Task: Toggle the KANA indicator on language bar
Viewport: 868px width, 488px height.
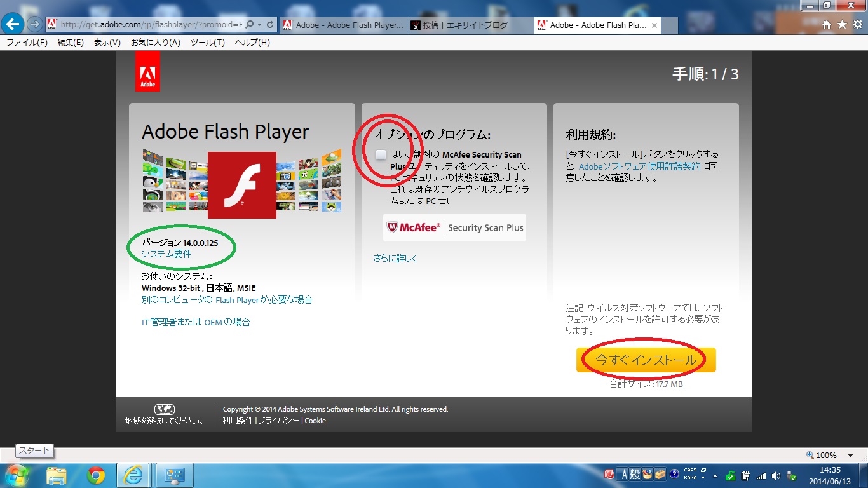Action: point(690,477)
